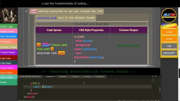Image resolution: width=180 pixels, height=101 pixels.
Task: Open Example Content section
Action: point(9,47)
